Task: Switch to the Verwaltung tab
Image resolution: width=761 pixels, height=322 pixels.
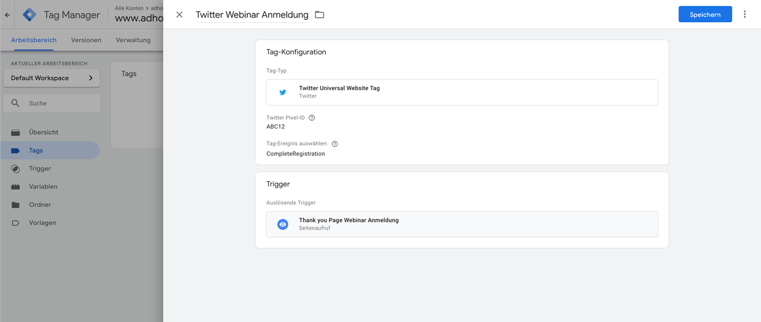Action: pos(133,40)
